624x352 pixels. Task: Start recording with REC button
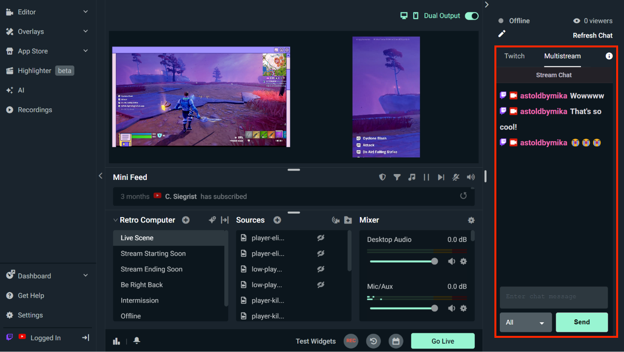[x=351, y=341]
